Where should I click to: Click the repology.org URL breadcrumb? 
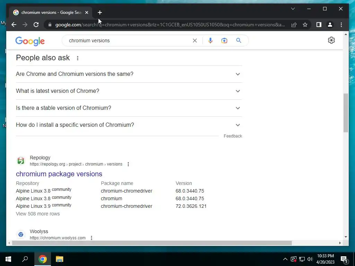pos(76,164)
